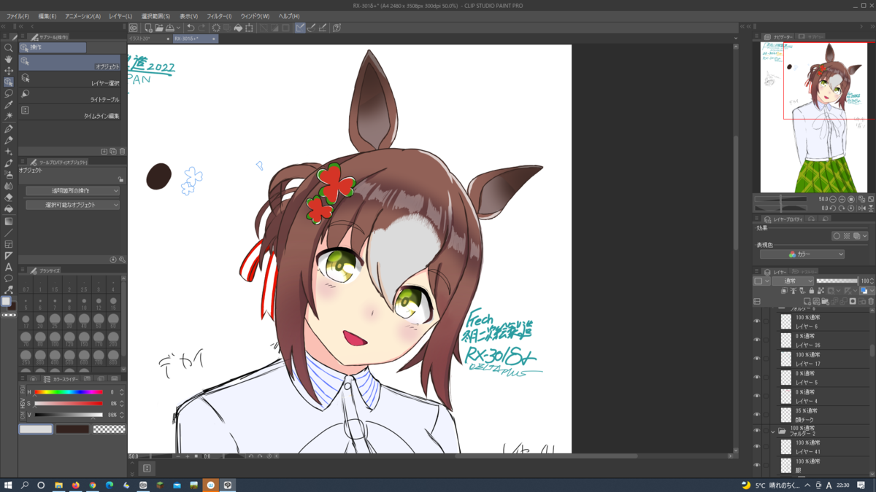Screen dimensions: 876x492
Task: Toggle visibility of フォルダー 2
Action: (756, 432)
